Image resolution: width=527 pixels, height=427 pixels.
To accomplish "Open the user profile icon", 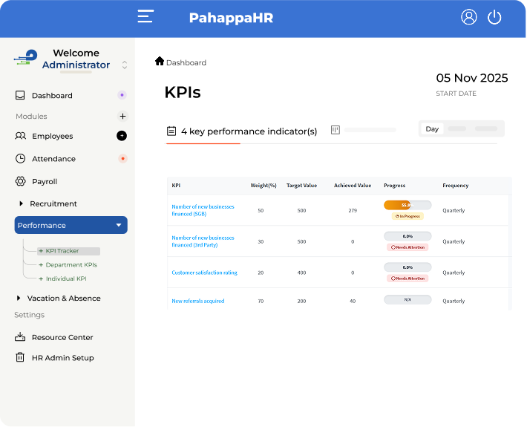I will (x=468, y=17).
